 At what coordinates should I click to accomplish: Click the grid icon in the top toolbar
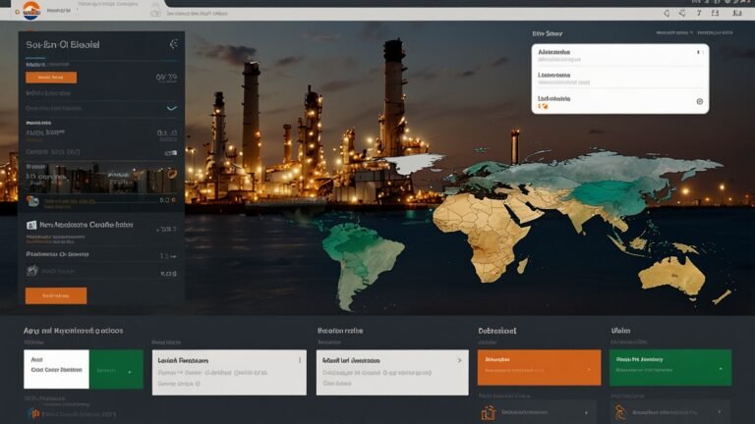[715, 13]
